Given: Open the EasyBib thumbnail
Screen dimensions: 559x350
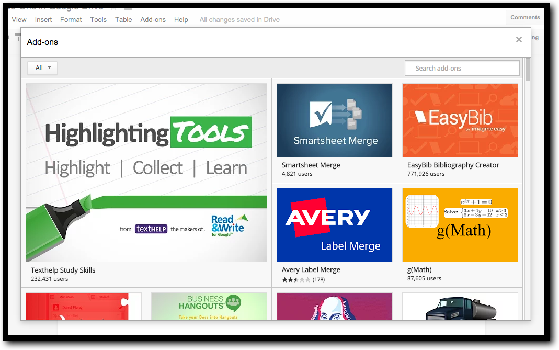Looking at the screenshot, I should (x=460, y=120).
